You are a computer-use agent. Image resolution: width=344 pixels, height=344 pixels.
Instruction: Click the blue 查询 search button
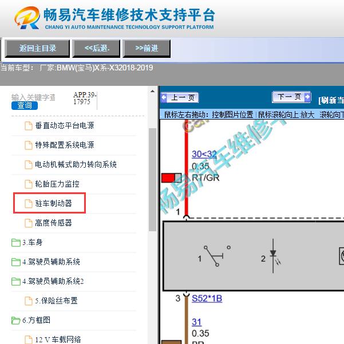(25, 105)
